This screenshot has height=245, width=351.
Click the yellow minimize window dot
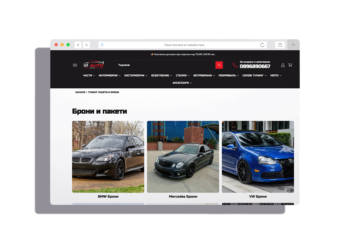point(62,45)
